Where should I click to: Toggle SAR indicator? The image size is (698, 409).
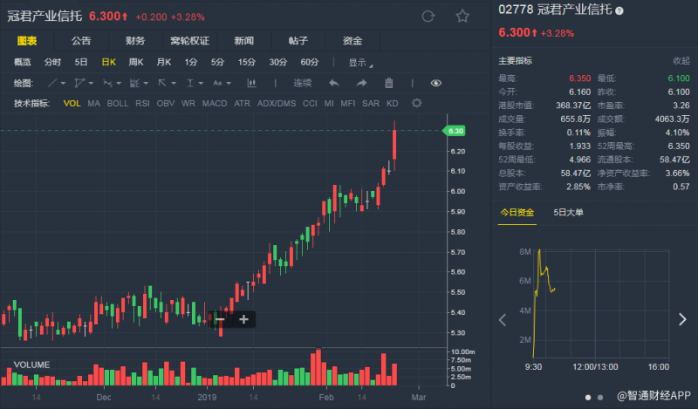pos(371,104)
